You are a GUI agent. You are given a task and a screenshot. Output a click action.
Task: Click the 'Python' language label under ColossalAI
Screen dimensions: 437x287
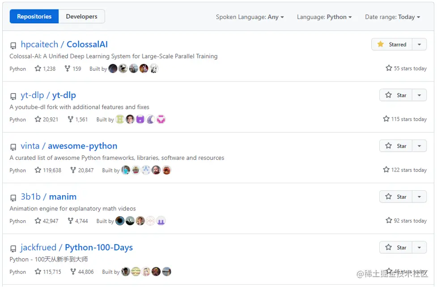(17, 69)
